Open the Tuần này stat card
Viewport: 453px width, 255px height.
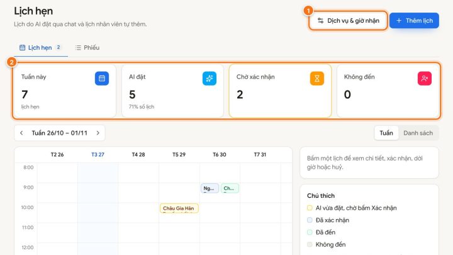click(x=65, y=91)
